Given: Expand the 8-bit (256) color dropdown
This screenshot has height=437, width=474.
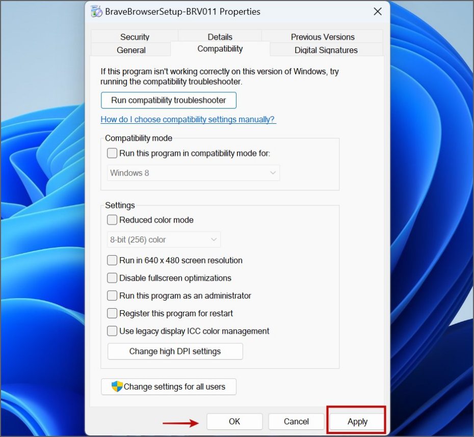Looking at the screenshot, I should click(164, 239).
